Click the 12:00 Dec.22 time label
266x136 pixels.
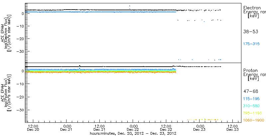(x=166, y=128)
